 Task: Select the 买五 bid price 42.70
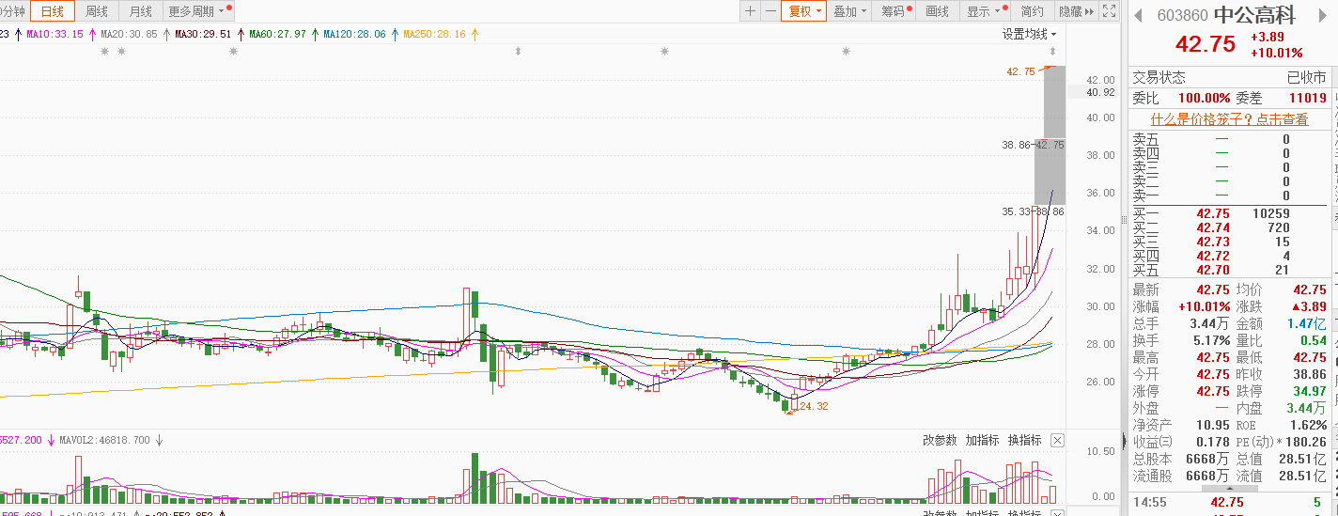pos(1213,270)
